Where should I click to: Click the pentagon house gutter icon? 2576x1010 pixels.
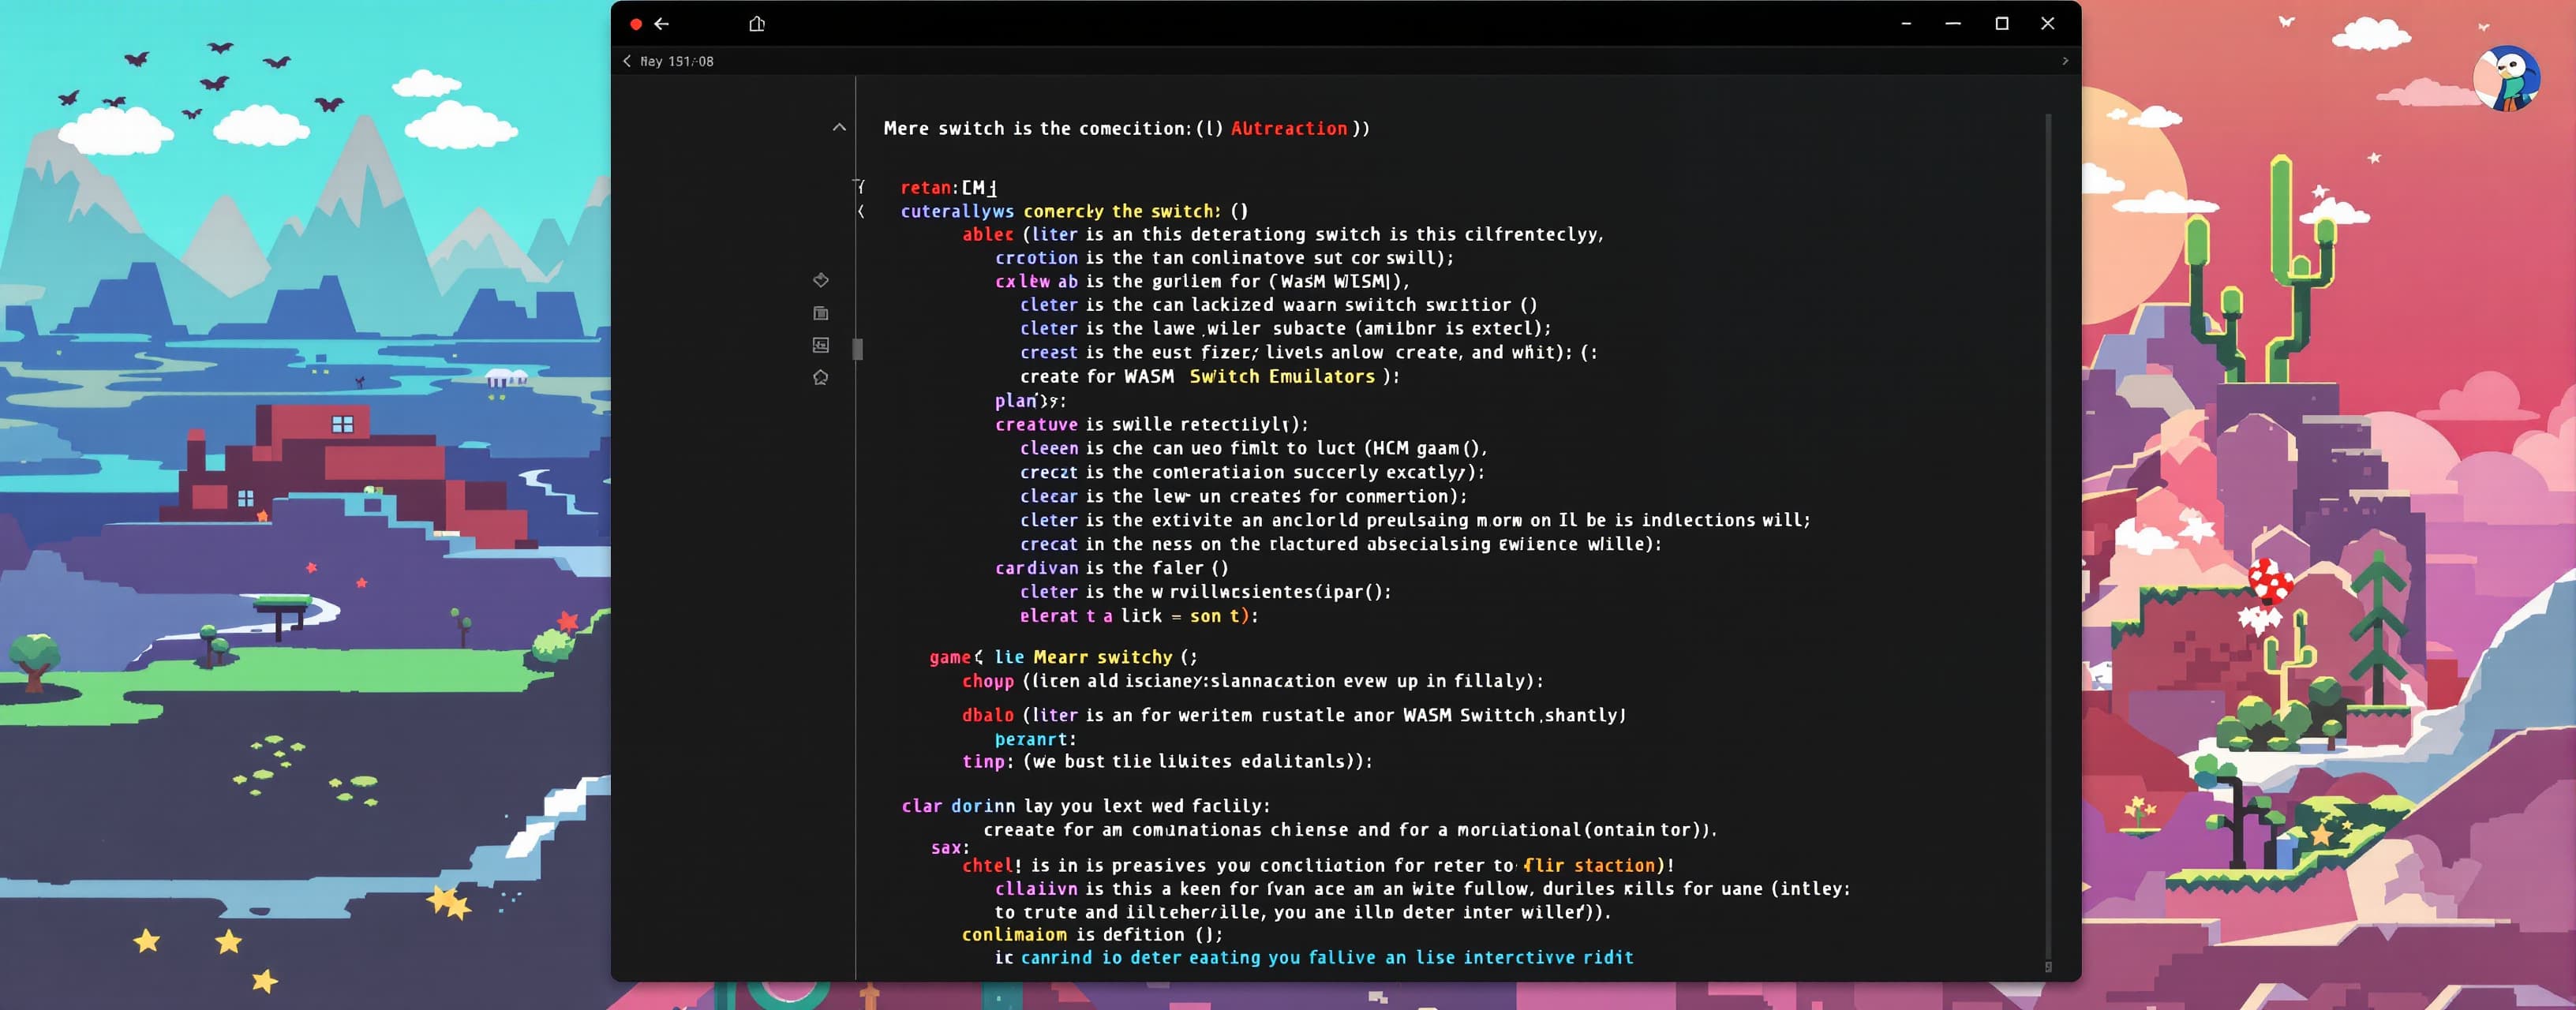821,377
